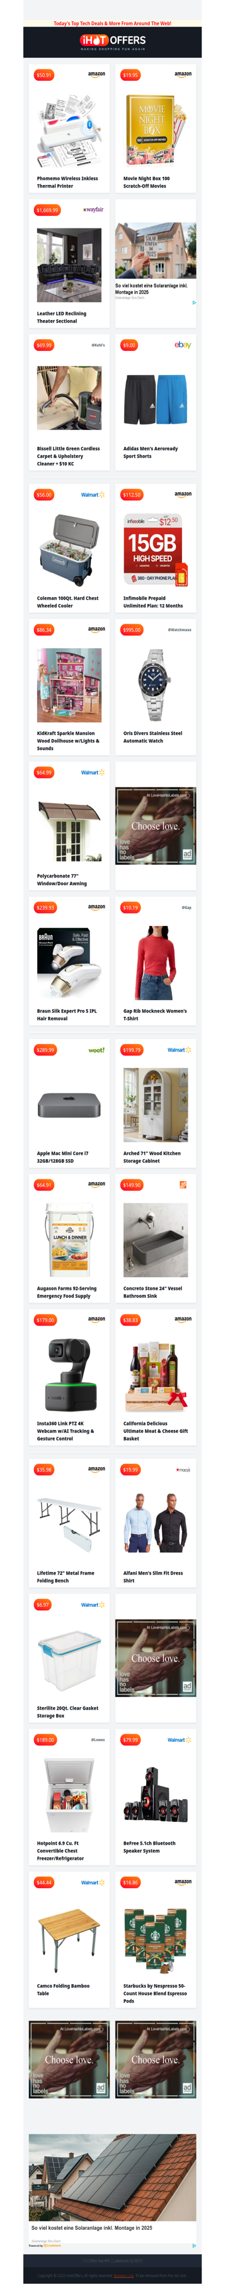252x2284 pixels.
Task: Click the eBay logo on the Adidas shorts card
Action: pyautogui.click(x=182, y=345)
